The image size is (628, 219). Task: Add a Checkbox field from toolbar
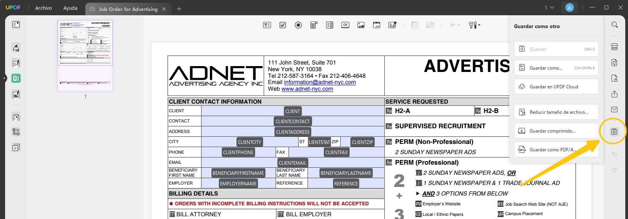point(283,25)
